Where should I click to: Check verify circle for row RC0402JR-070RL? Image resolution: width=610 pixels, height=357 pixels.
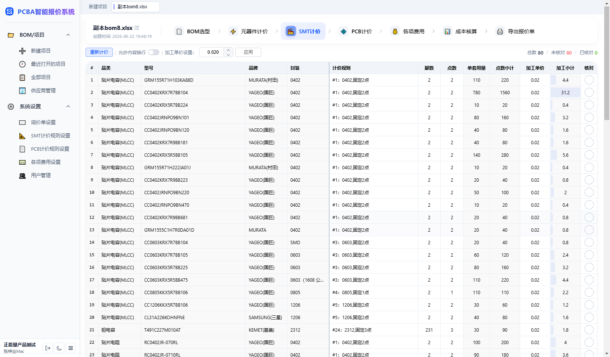pos(589,342)
